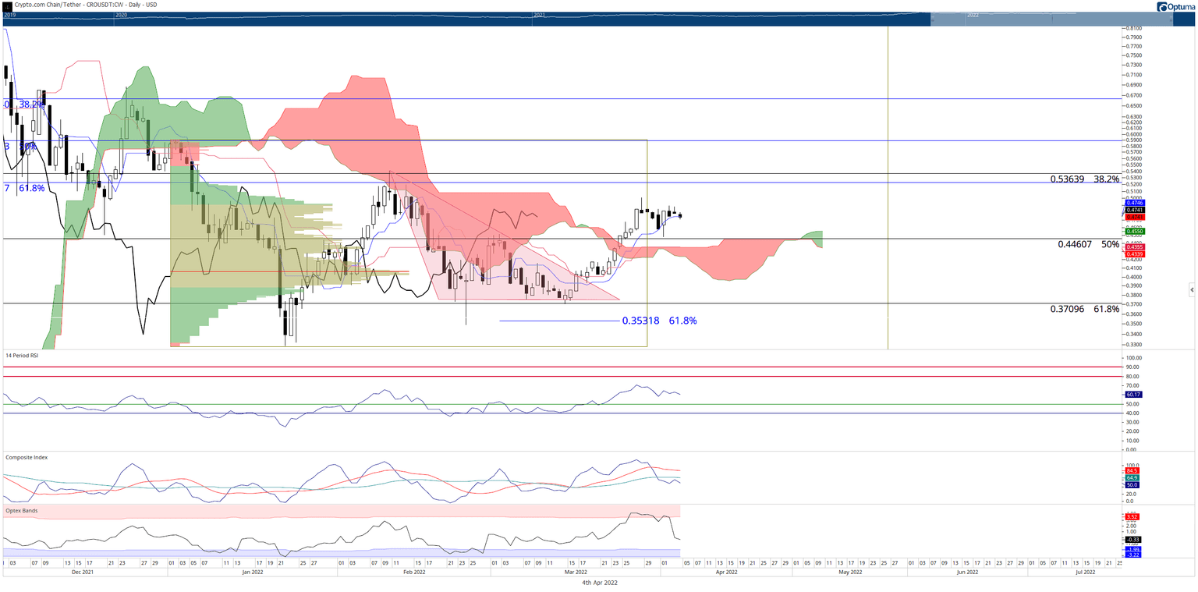
Task: Click the 14 Period RSI panel label
Action: [x=22, y=355]
